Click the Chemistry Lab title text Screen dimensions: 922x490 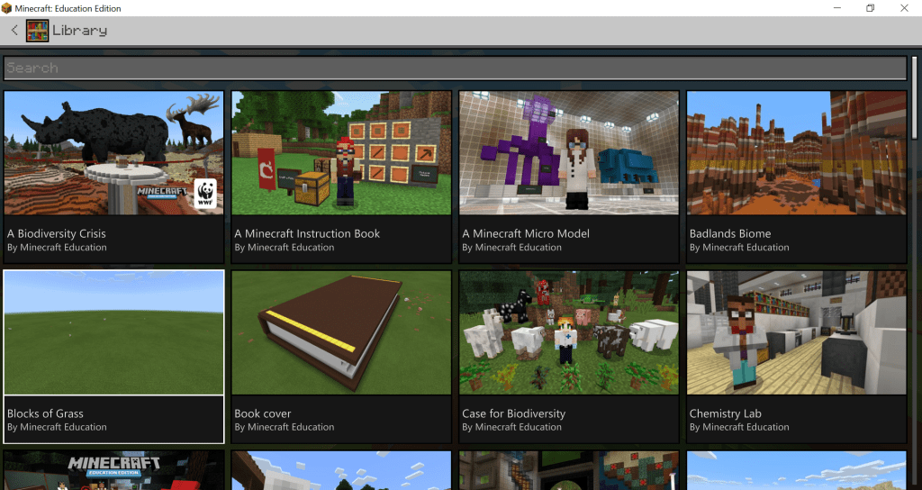pos(725,413)
